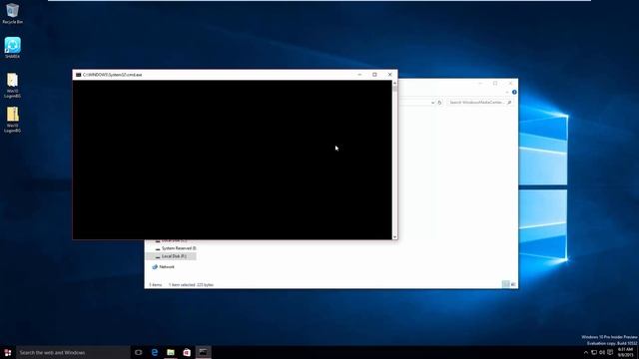Select the ShellExView desktop icon

click(12, 48)
